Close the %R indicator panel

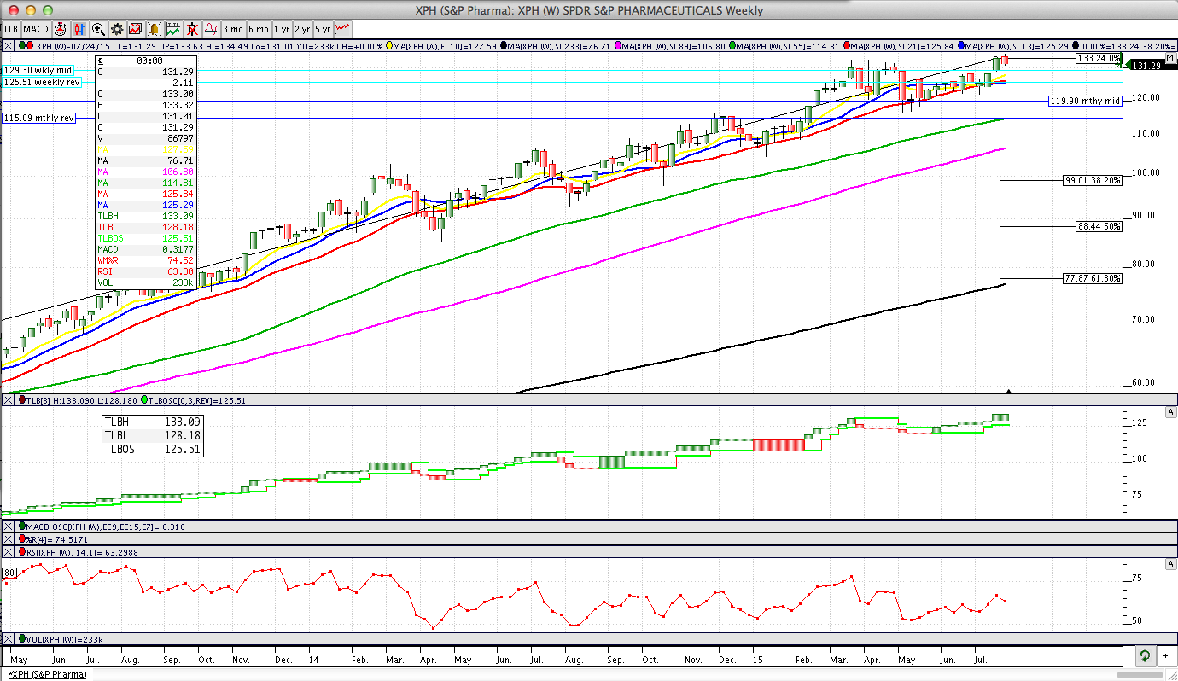click(x=8, y=539)
